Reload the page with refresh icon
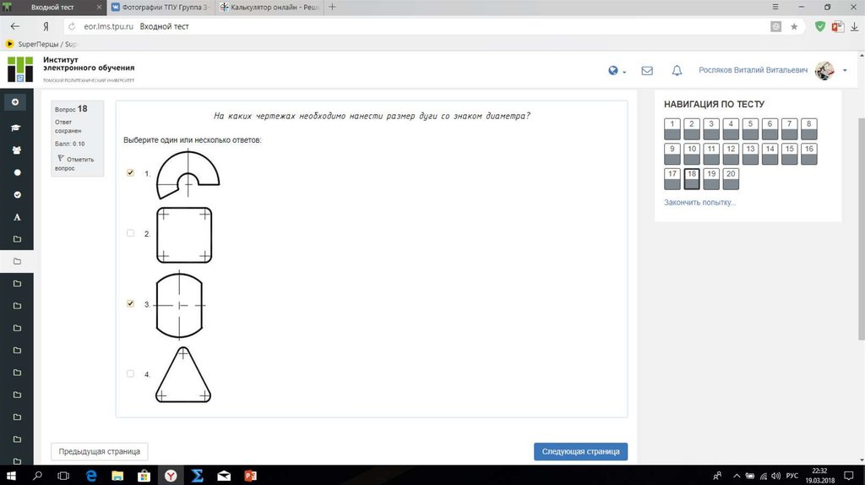Screen dimensions: 865x485 [x=72, y=26]
